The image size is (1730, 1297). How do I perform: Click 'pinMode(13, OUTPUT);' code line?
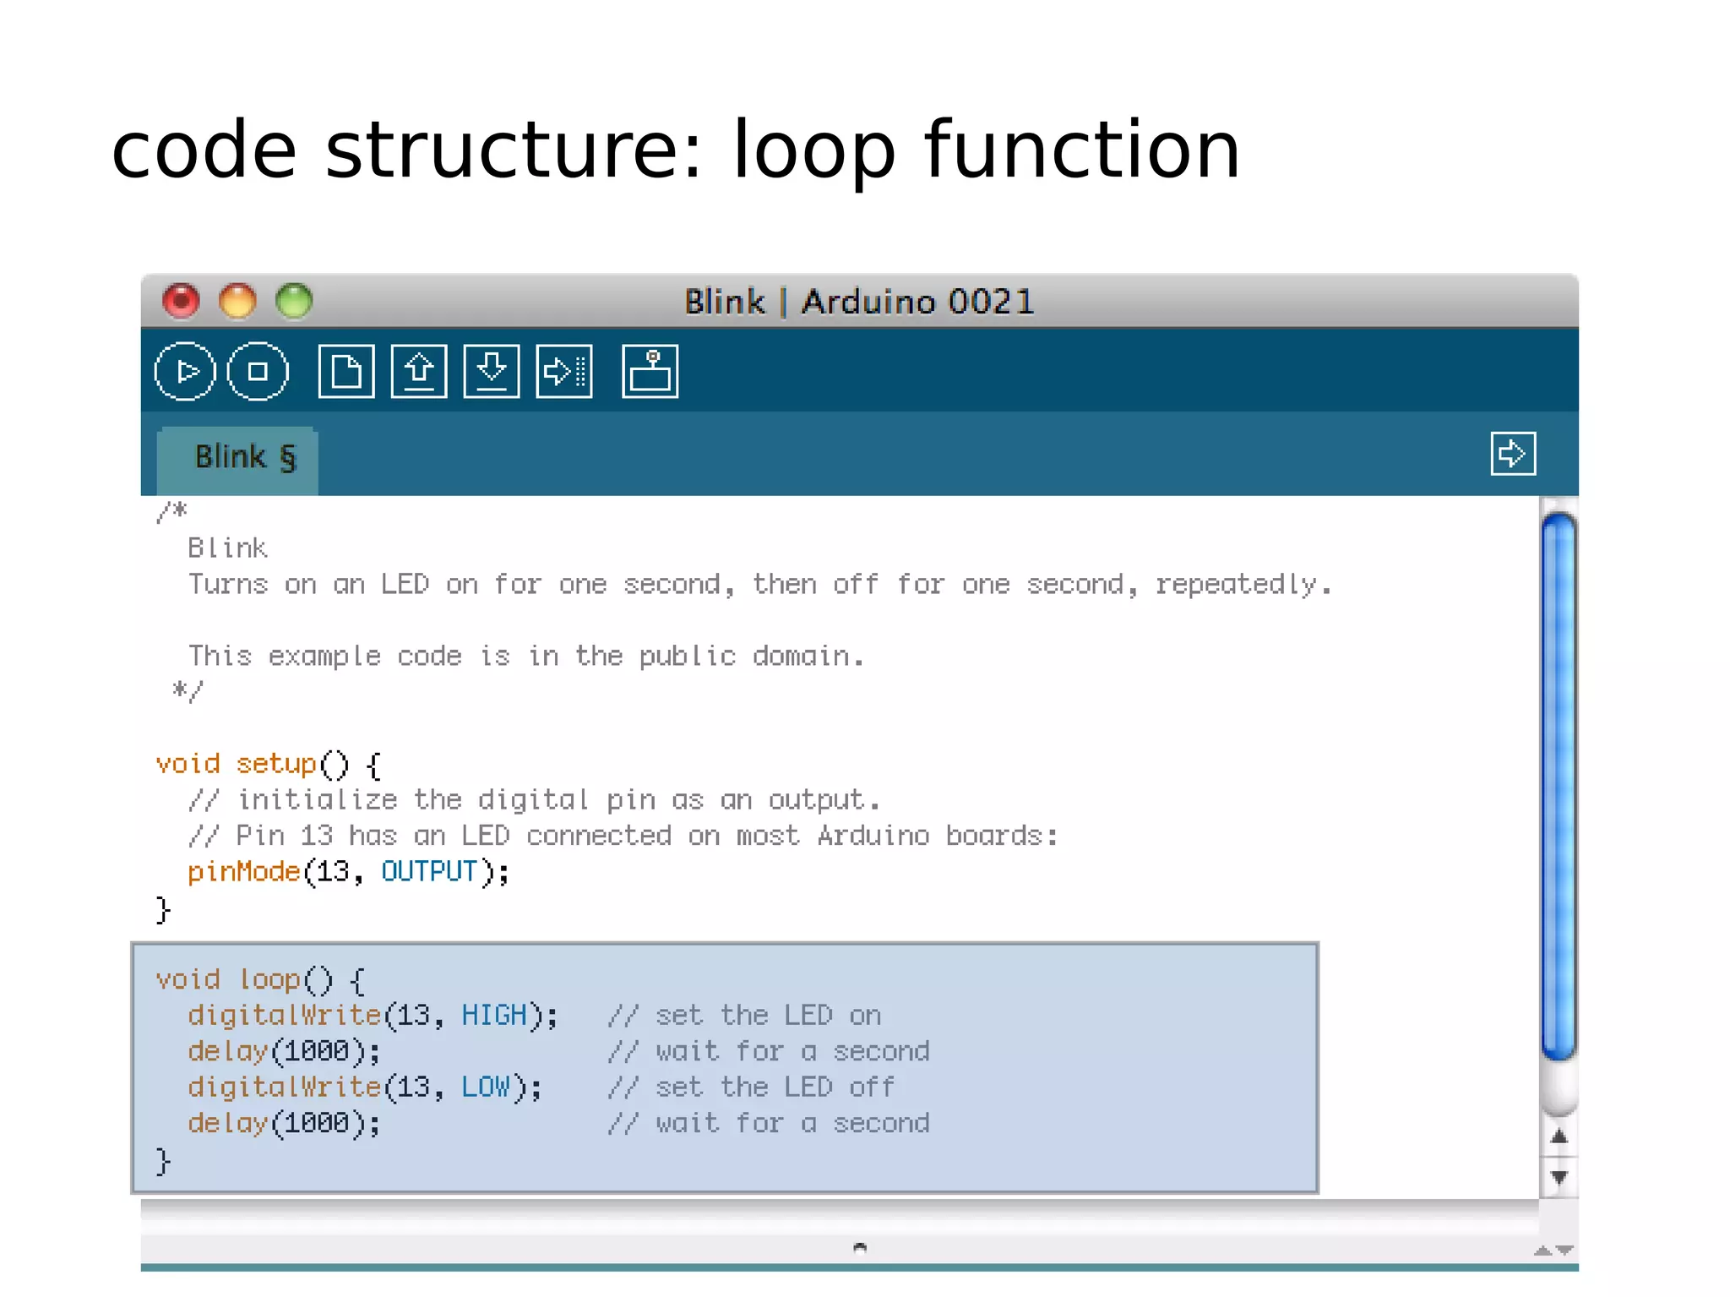click(x=349, y=872)
